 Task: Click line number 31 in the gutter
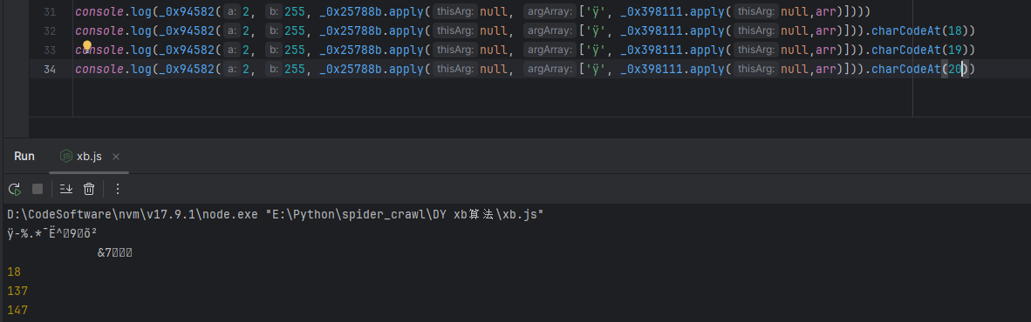(50, 12)
